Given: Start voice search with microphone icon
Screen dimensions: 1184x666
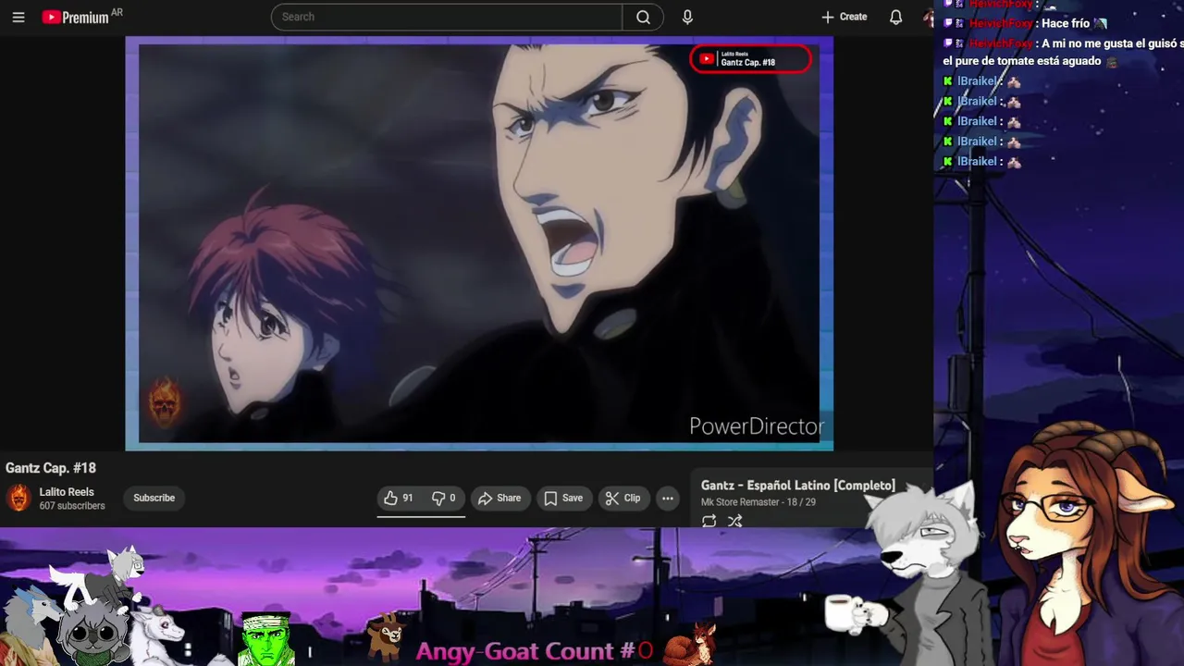Looking at the screenshot, I should click(x=687, y=17).
